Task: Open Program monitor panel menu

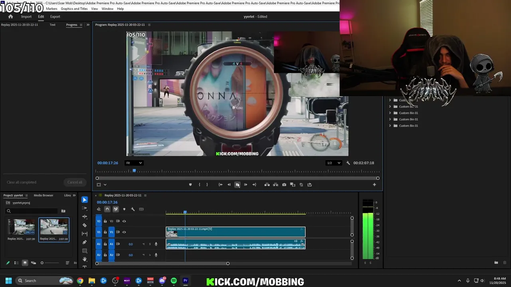Action: click(149, 25)
